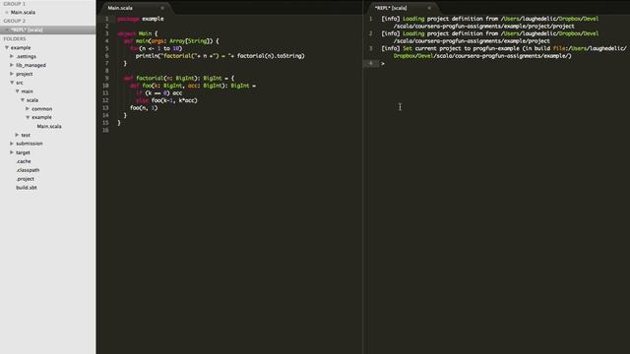The width and height of the screenshot is (630, 354).
Task: Click line number 1 in Main.scala gutter
Action: (107, 19)
